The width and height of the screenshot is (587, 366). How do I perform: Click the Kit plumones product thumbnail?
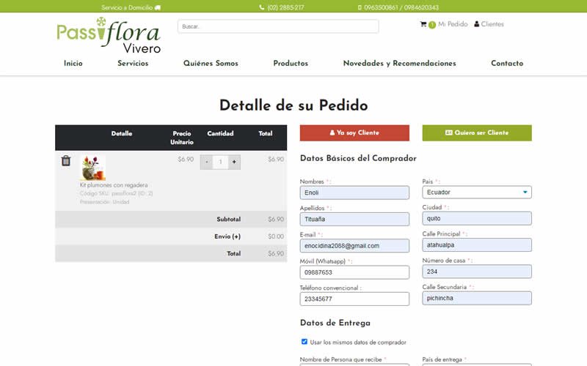pos(92,168)
